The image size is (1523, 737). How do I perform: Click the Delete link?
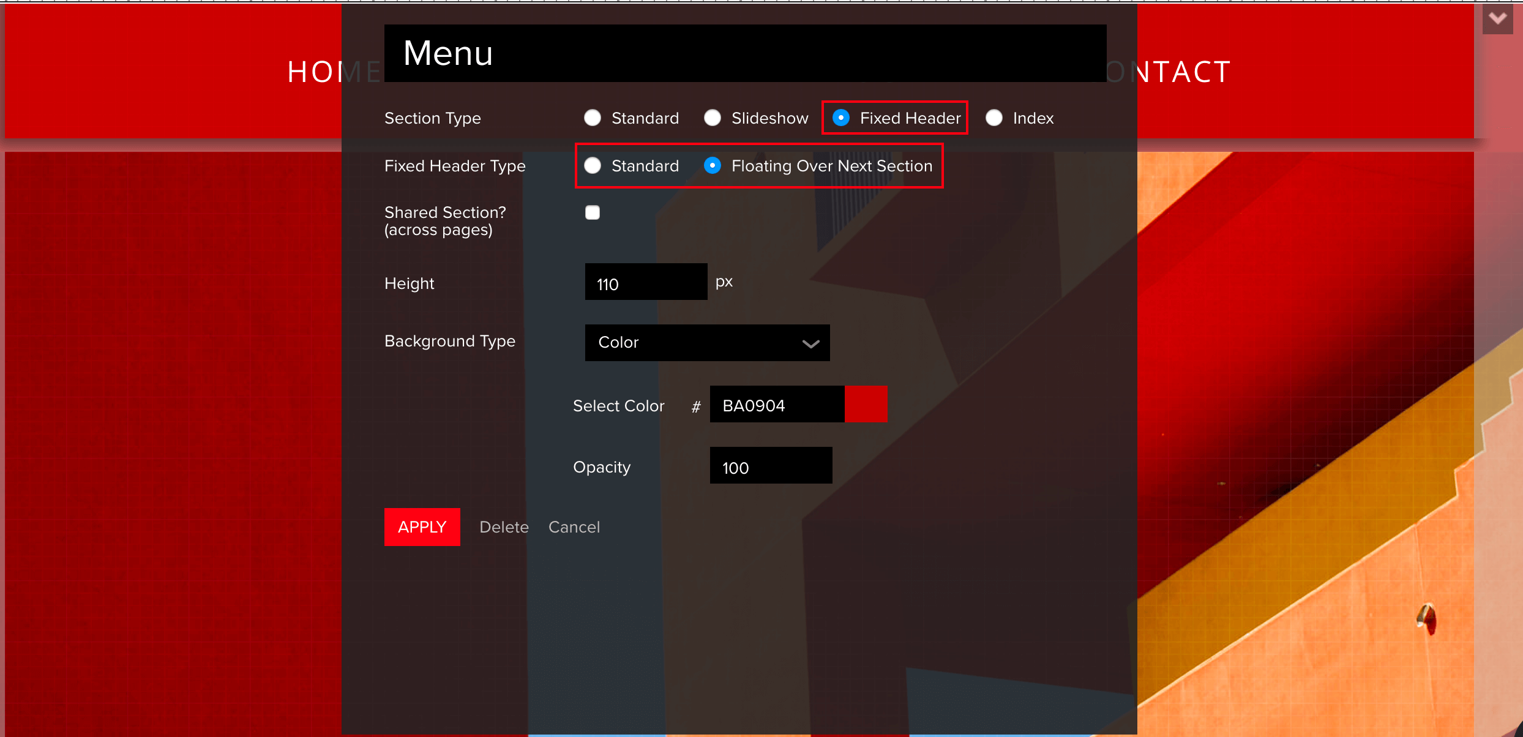click(504, 527)
